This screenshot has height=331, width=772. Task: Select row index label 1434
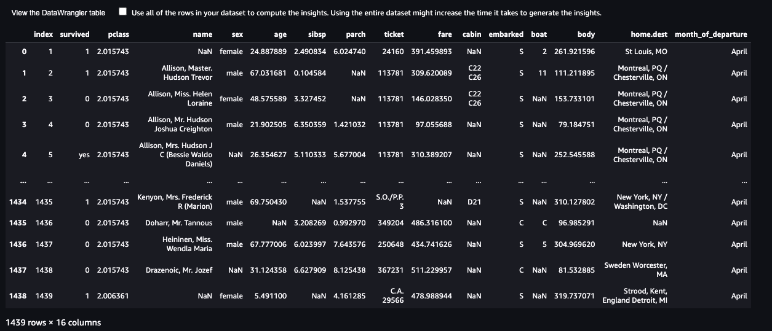(x=18, y=201)
